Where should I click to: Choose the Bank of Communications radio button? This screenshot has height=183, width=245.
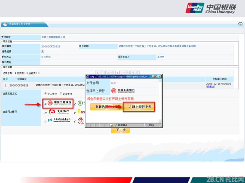45,113
